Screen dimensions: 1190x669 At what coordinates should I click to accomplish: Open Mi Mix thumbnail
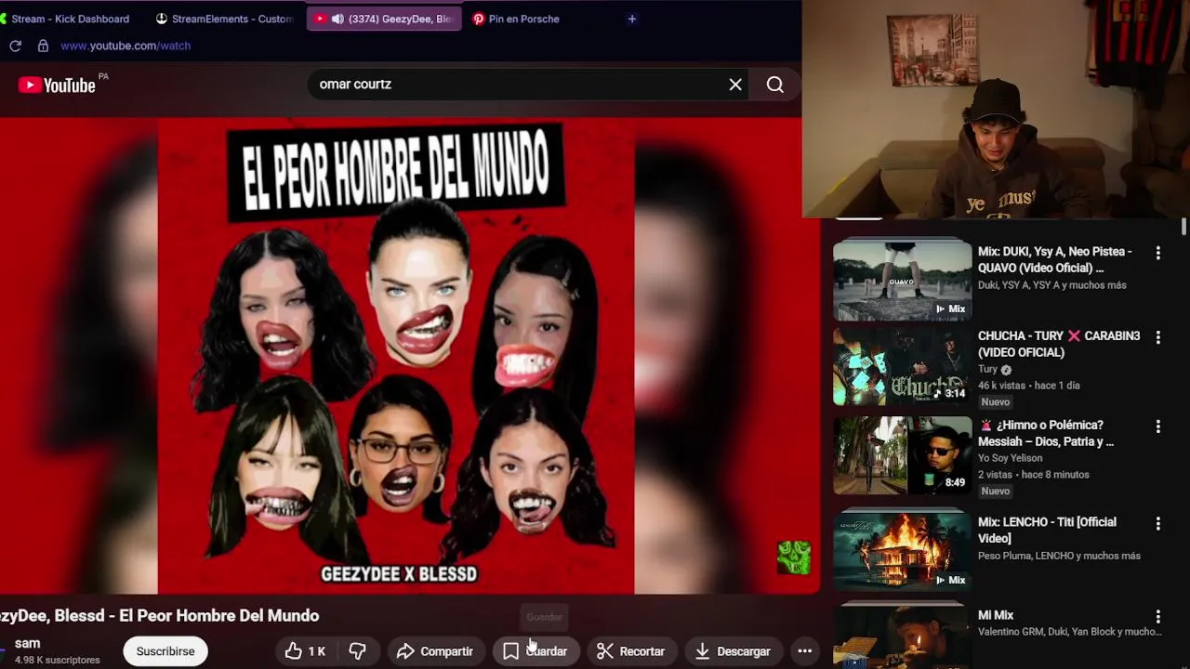point(902,636)
